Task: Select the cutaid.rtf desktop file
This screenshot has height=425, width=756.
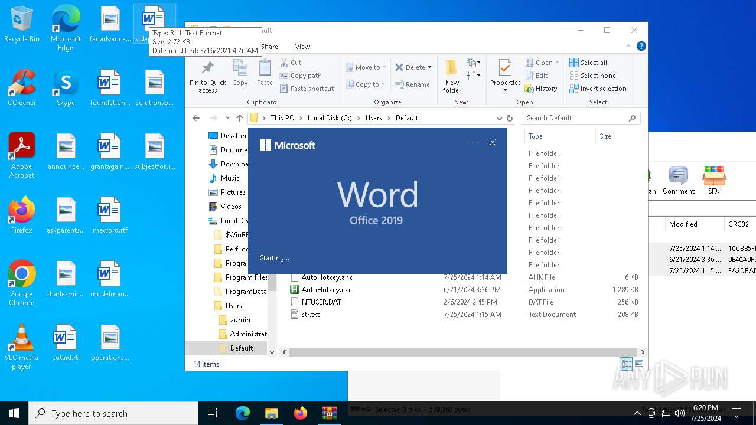Action: tap(66, 343)
